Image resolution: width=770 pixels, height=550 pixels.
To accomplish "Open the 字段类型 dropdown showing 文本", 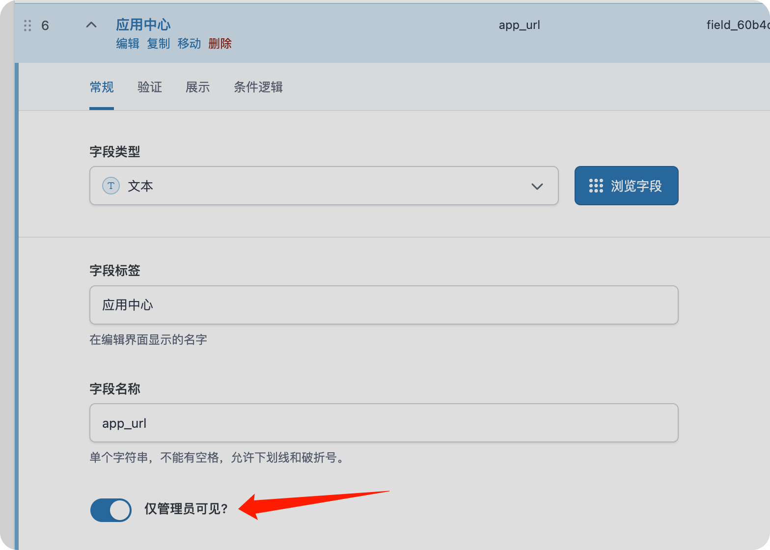I will pyautogui.click(x=324, y=186).
